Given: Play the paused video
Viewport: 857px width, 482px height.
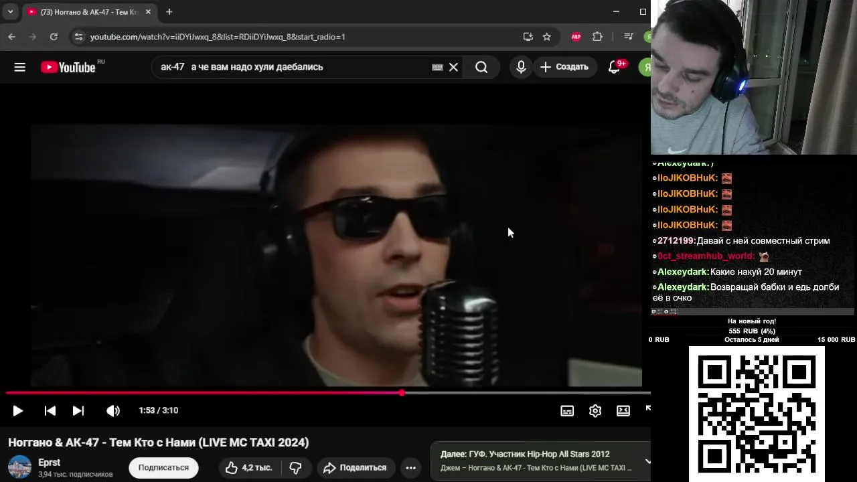Looking at the screenshot, I should (18, 410).
